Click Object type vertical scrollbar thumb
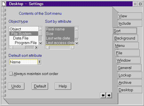This screenshot has width=144, height=106. click(x=40, y=33)
